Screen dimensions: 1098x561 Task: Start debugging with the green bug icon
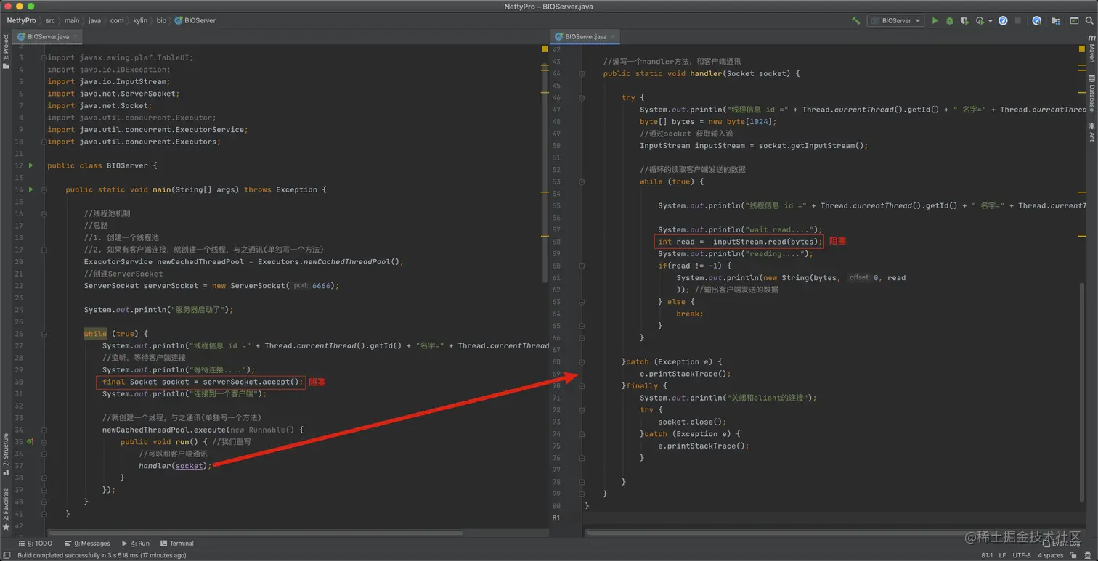pyautogui.click(x=950, y=21)
